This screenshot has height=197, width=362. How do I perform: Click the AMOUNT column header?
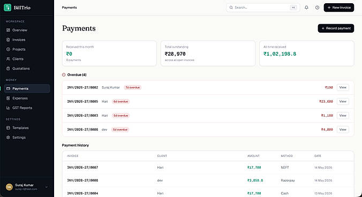click(x=253, y=156)
